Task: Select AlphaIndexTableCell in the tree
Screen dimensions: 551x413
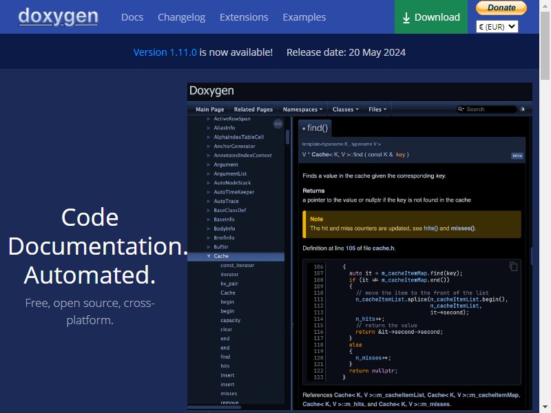Action: [x=238, y=137]
